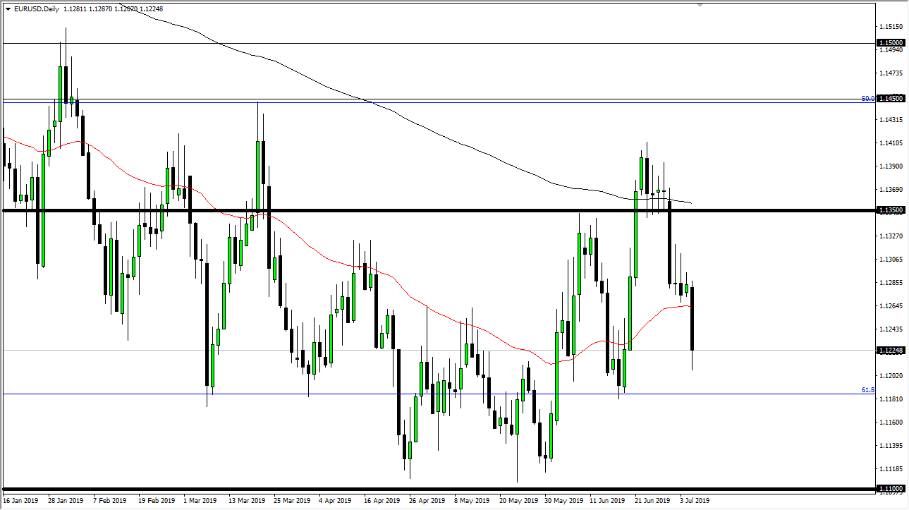
Task: Click the 20 May 2019 date label
Action: tap(518, 502)
